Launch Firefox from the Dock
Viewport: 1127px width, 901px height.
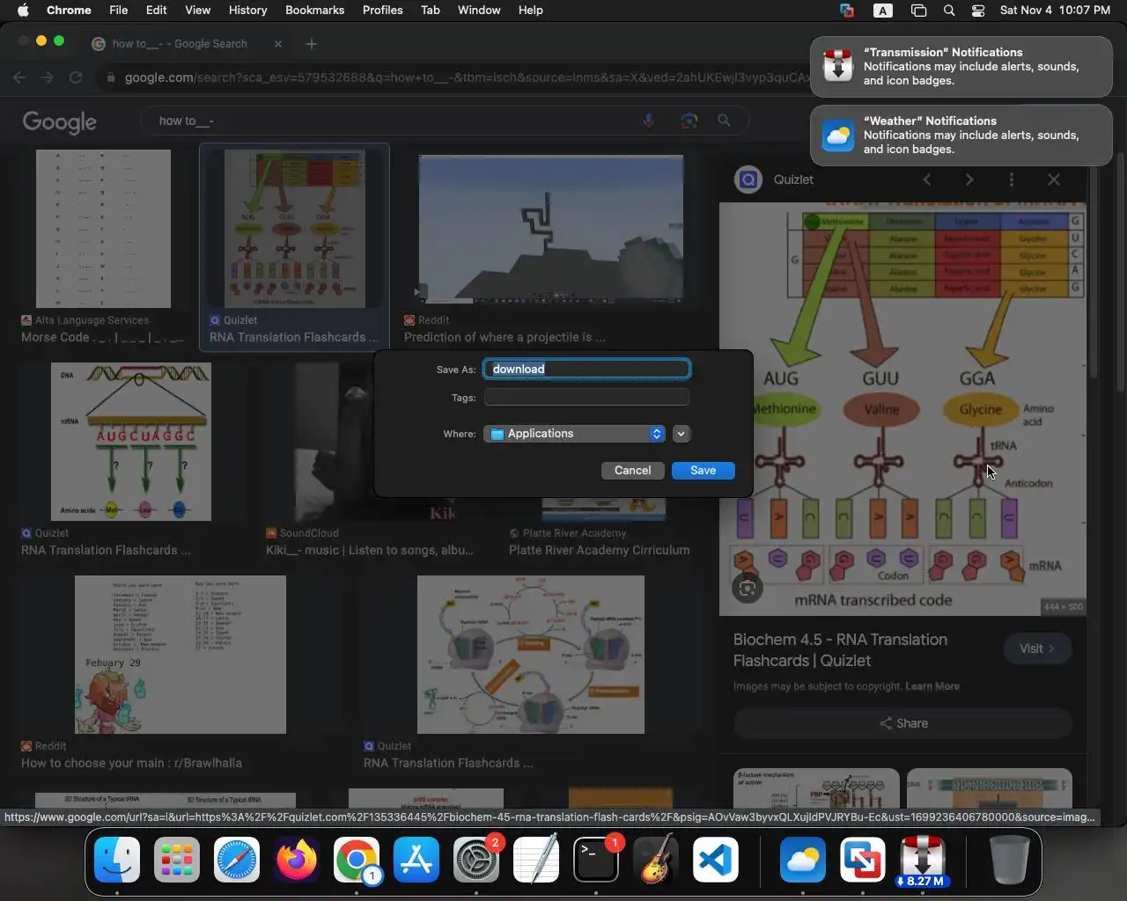(x=297, y=860)
